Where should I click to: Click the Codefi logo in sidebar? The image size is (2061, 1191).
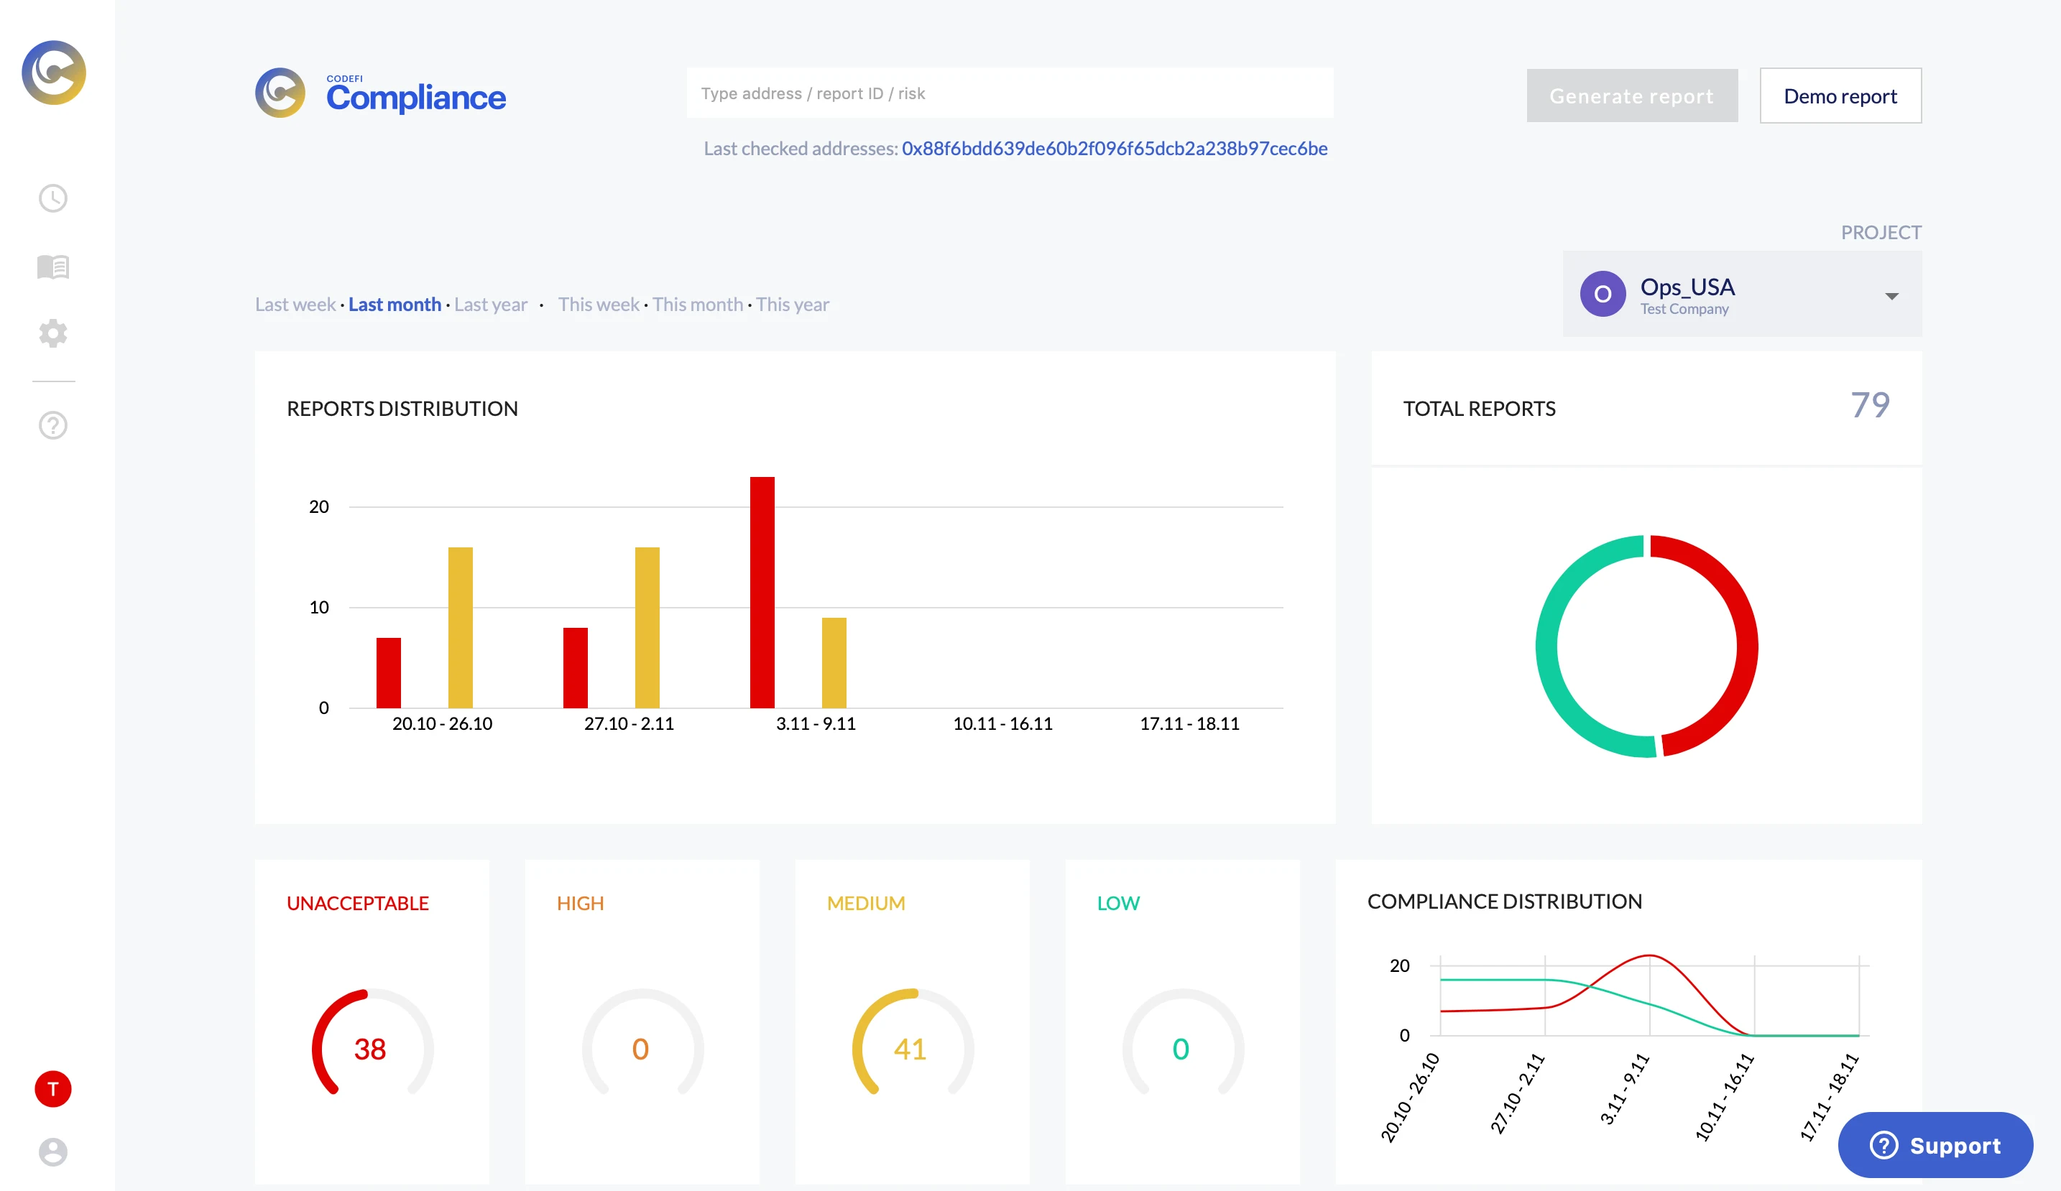pos(53,73)
